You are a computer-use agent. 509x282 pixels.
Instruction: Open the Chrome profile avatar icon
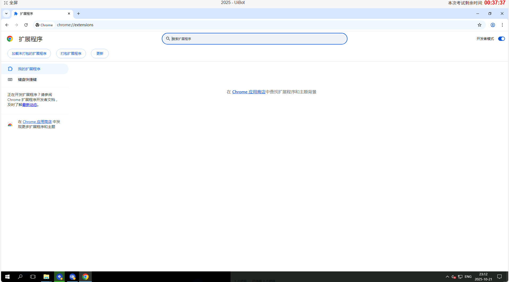(x=493, y=25)
